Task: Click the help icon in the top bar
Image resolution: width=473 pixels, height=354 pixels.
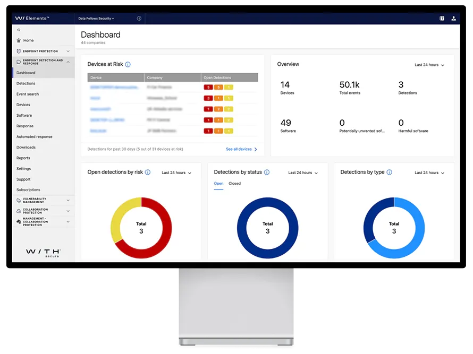Action: 442,18
